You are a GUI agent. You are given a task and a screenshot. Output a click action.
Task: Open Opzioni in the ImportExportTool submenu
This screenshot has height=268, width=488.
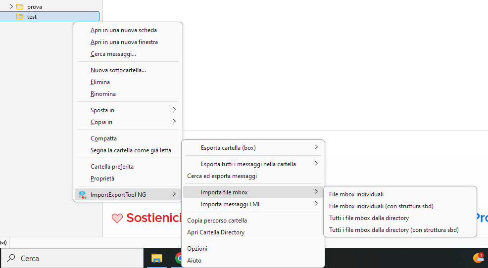253,249
